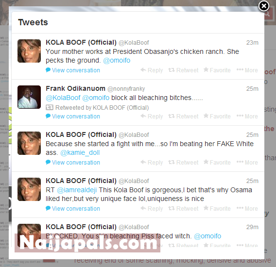
Task: Open More options on the first tweet
Action: pos(247,70)
